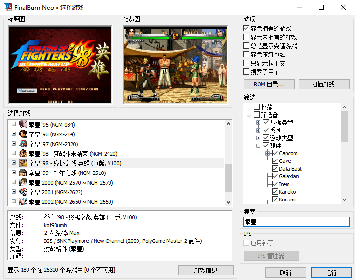
Task: Expand the 拳皇 '95 clone list
Action: tap(14, 124)
